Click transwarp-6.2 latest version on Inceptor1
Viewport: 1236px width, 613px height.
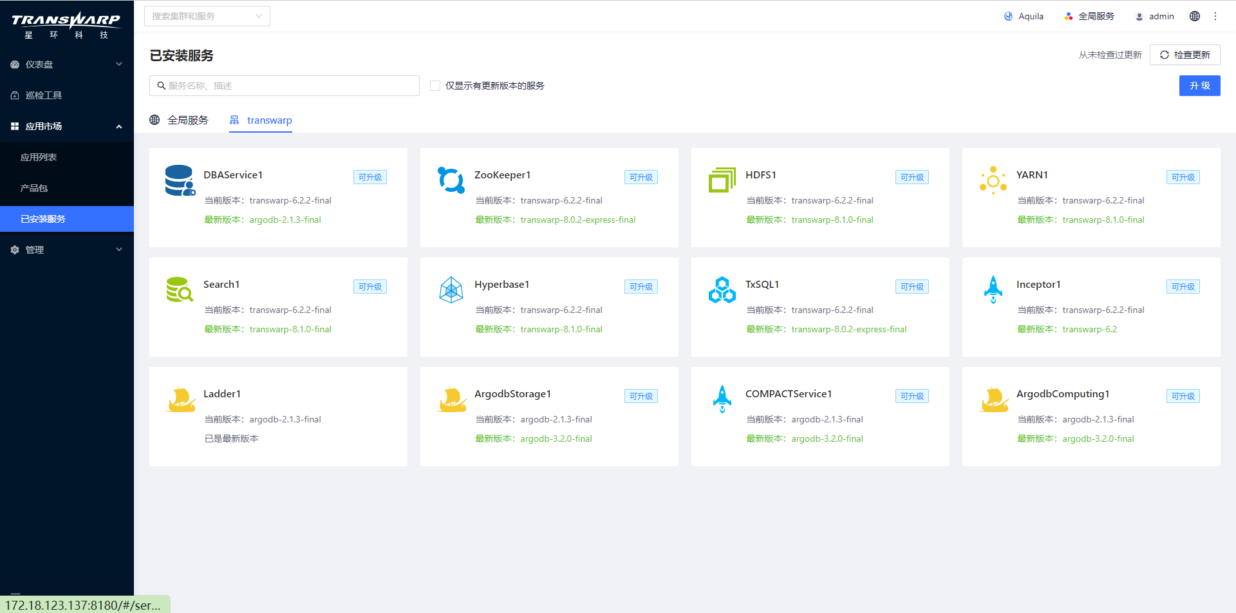(1090, 329)
